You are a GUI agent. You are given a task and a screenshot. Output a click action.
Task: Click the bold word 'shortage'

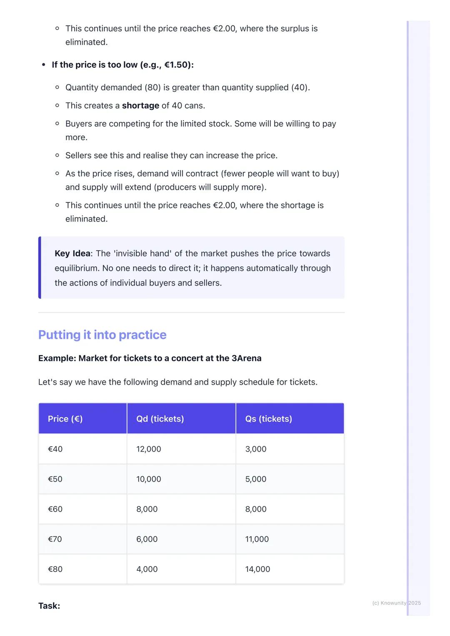[x=140, y=106]
